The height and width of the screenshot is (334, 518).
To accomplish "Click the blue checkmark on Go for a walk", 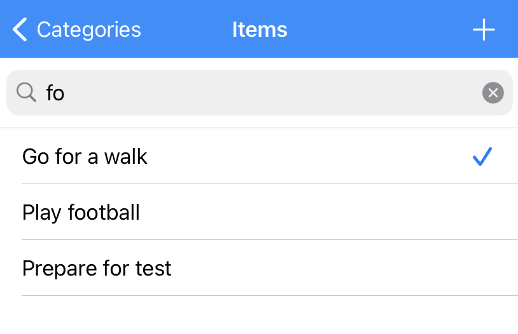I will tap(482, 156).
